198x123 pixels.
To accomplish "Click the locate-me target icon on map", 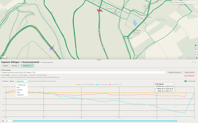I will (x=196, y=45).
